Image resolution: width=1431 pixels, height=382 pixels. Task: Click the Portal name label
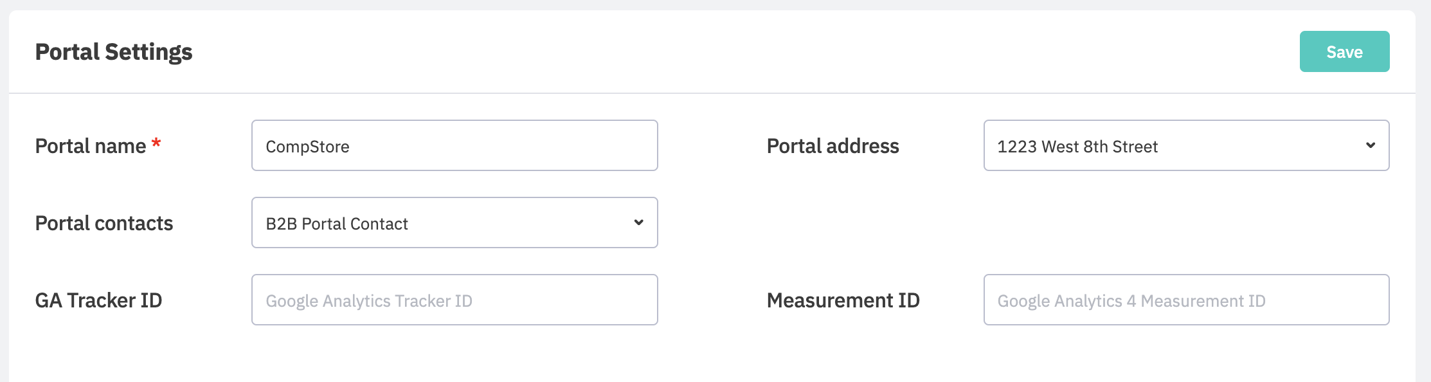click(x=91, y=146)
